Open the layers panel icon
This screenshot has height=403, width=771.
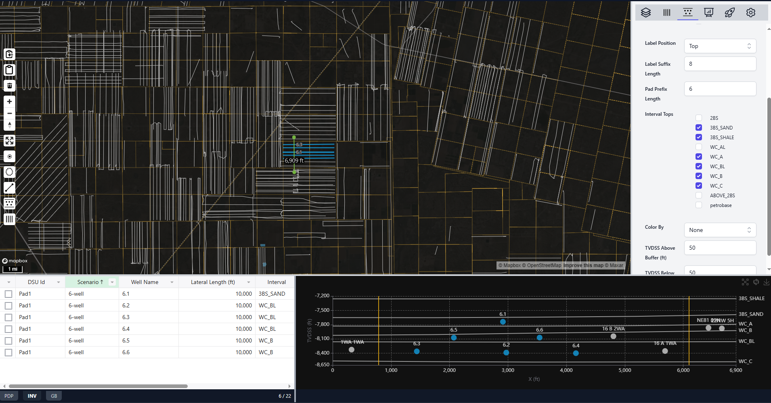click(646, 13)
